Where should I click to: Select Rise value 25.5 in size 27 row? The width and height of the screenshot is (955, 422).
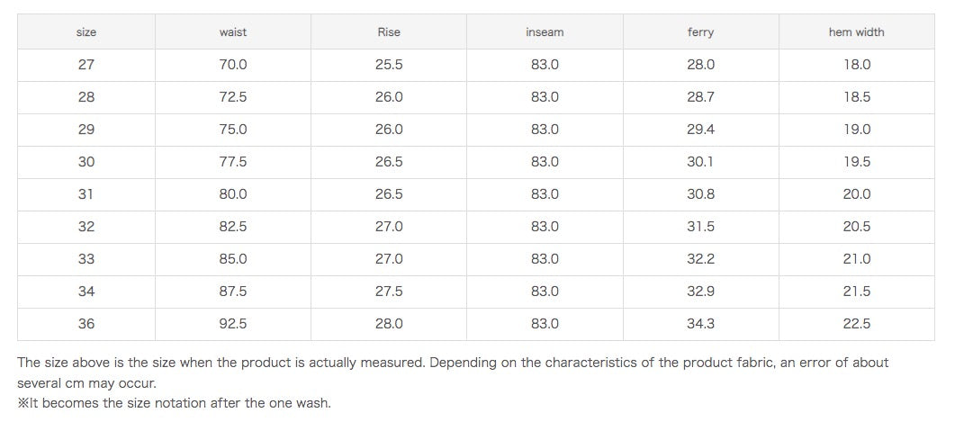pyautogui.click(x=389, y=65)
